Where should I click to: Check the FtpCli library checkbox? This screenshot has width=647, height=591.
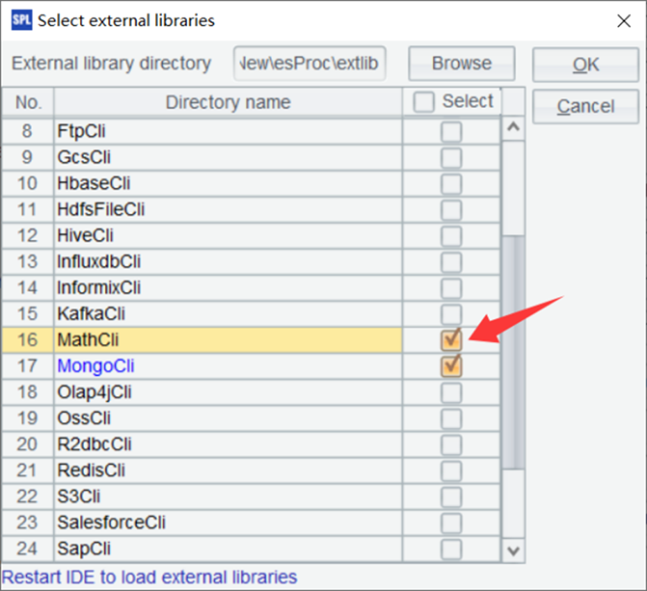point(451,131)
